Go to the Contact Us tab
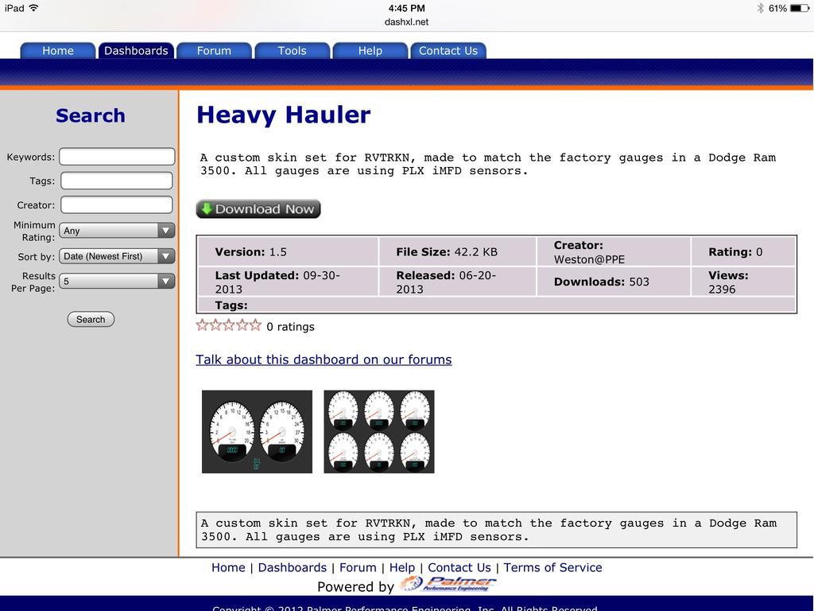 click(x=448, y=50)
